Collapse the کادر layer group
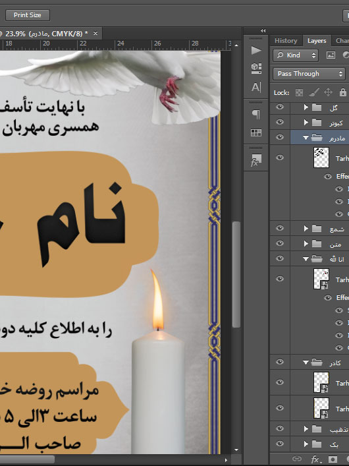The width and height of the screenshot is (349, 466). click(x=306, y=363)
